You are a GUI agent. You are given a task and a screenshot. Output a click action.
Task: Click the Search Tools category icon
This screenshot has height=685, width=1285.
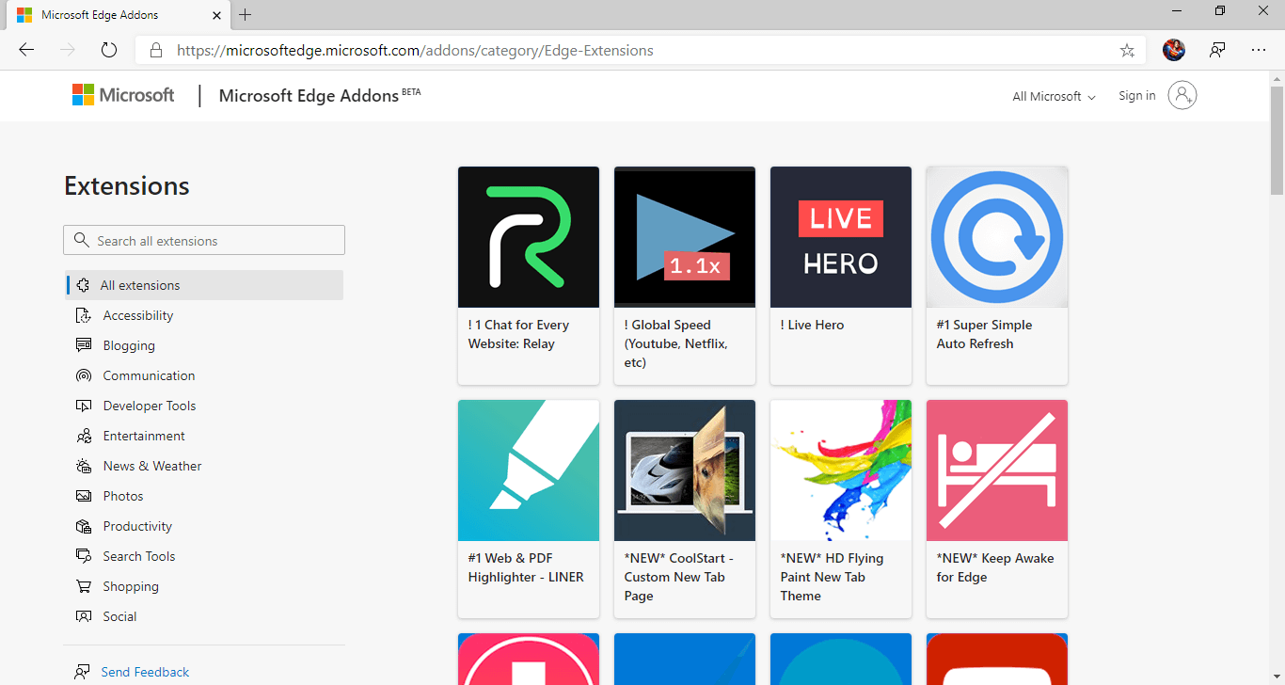tap(84, 556)
